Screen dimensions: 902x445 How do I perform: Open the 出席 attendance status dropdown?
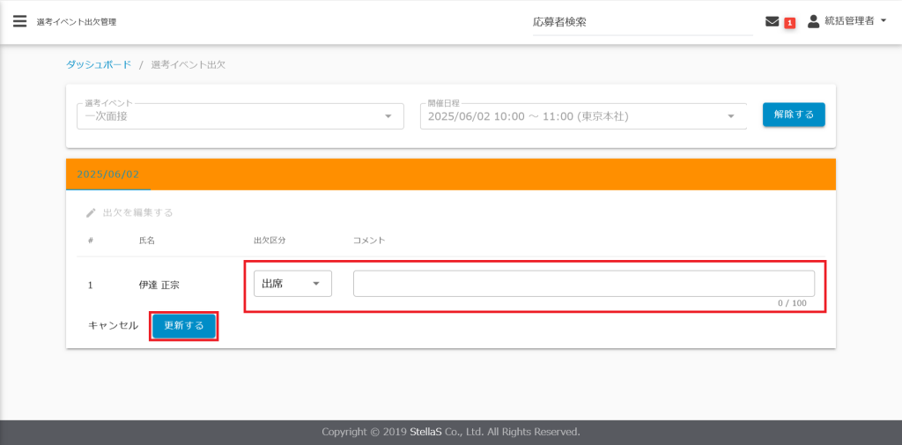click(x=292, y=284)
